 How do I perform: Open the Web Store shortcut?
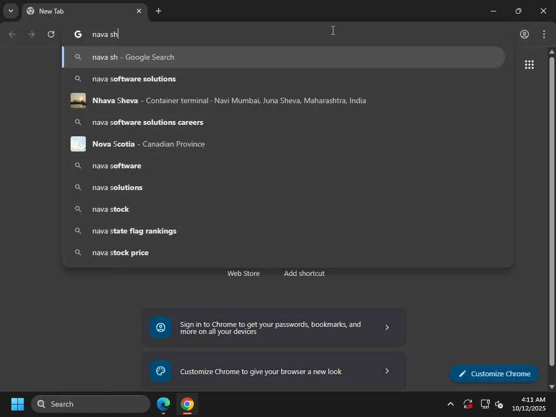tap(243, 274)
